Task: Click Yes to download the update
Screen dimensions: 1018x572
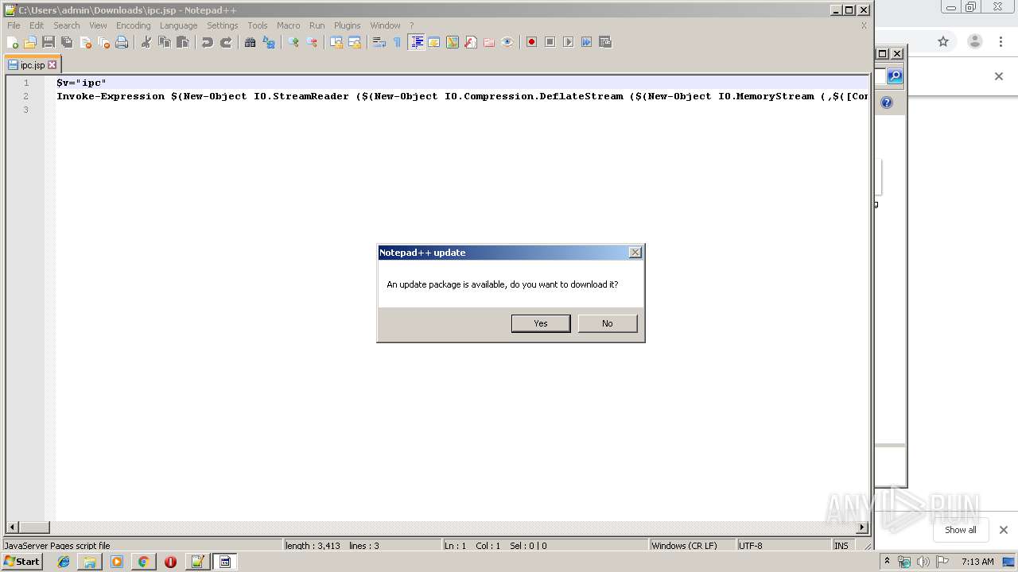Action: coord(541,323)
